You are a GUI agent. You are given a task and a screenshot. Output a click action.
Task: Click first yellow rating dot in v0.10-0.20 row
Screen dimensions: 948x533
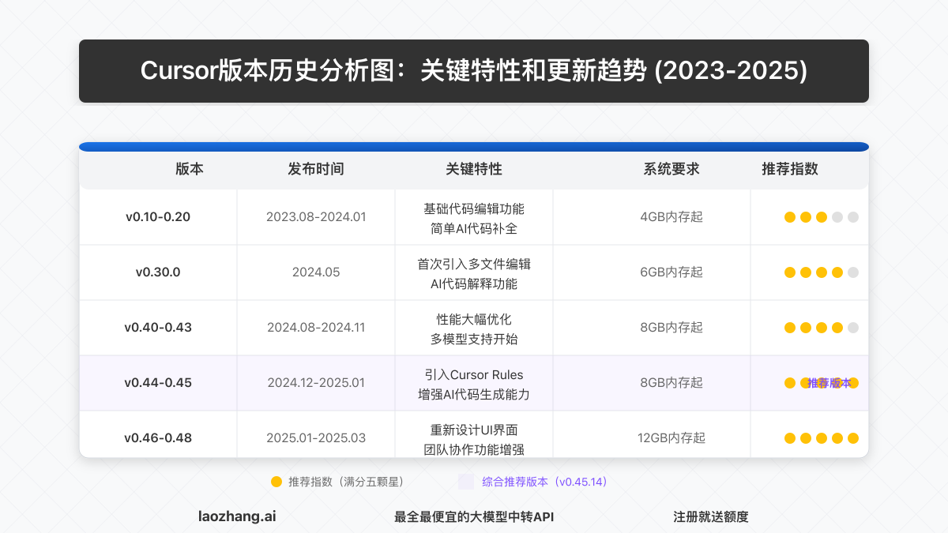790,217
